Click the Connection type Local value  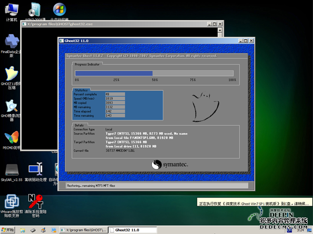pyautogui.click(x=109, y=129)
